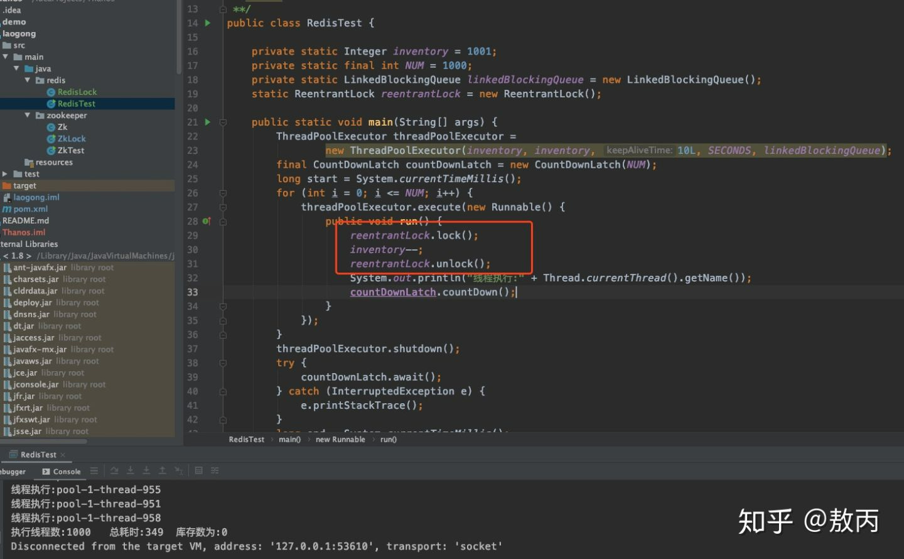The height and width of the screenshot is (559, 904).
Task: Click the Step Out debugger icon
Action: coord(162,470)
